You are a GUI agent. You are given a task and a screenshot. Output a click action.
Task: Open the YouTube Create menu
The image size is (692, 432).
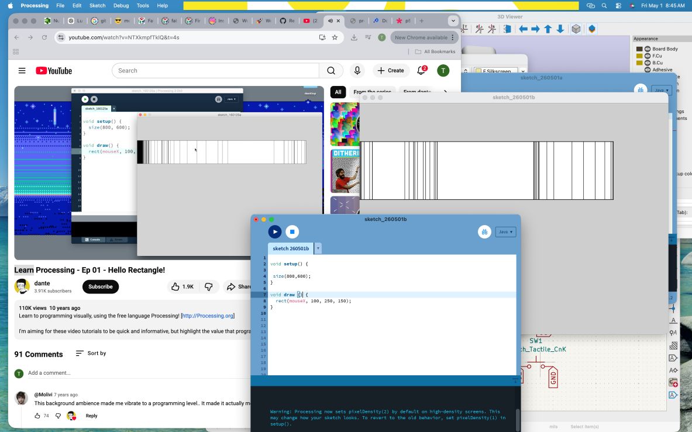point(391,71)
